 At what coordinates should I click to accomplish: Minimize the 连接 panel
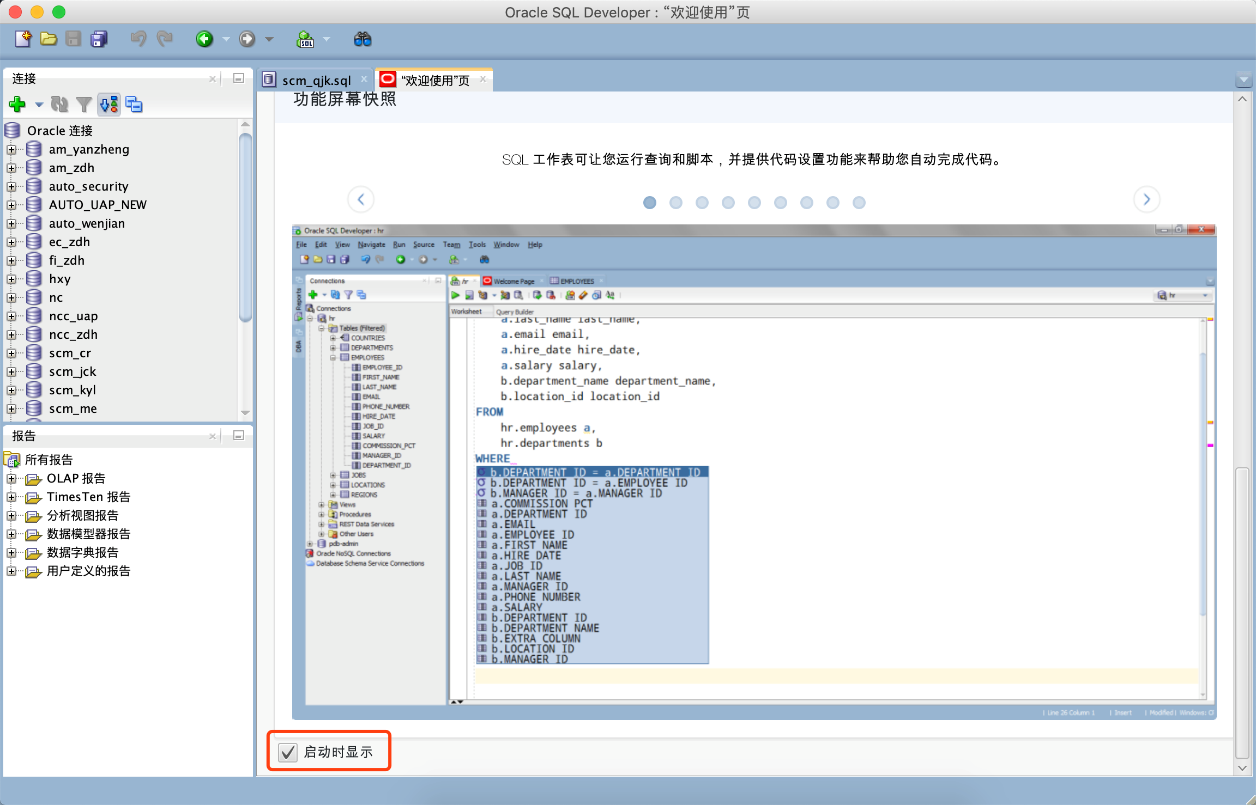(x=238, y=78)
